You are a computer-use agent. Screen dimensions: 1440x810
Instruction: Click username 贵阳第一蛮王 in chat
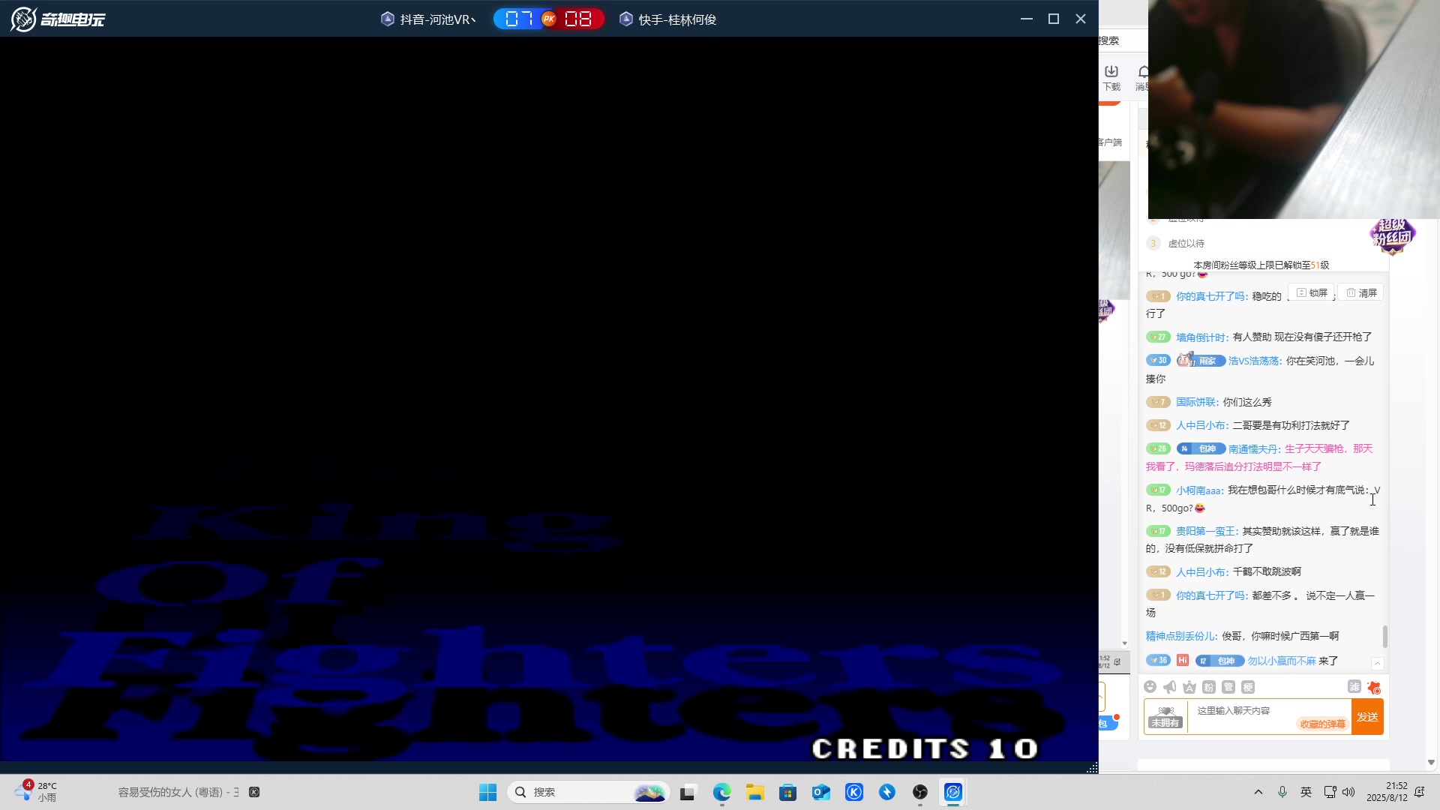pos(1207,532)
